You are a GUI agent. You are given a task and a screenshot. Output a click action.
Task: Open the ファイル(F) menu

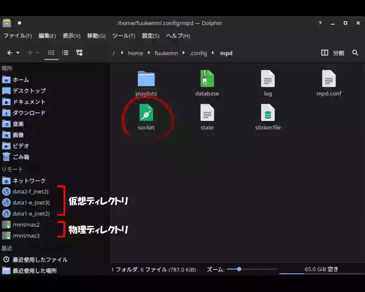18,36
